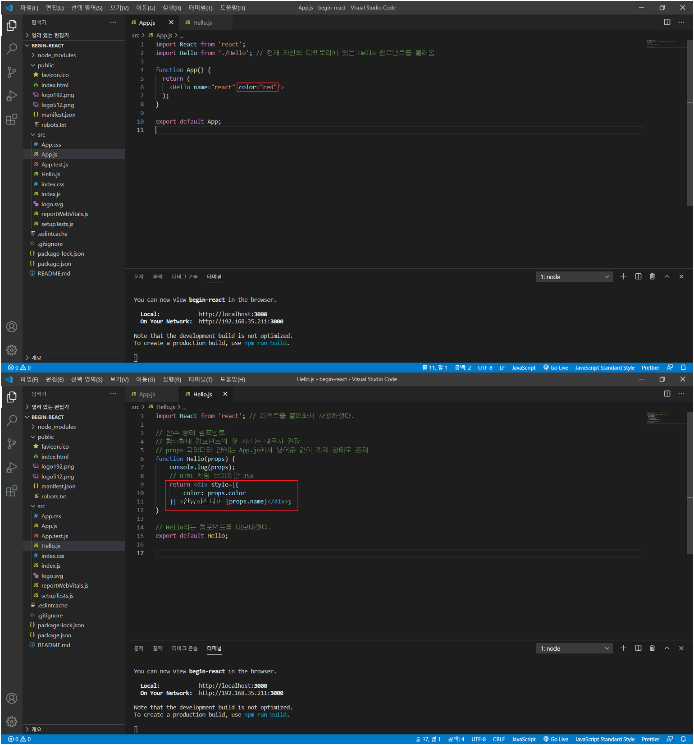Open Output panel tab in top window

(x=158, y=276)
